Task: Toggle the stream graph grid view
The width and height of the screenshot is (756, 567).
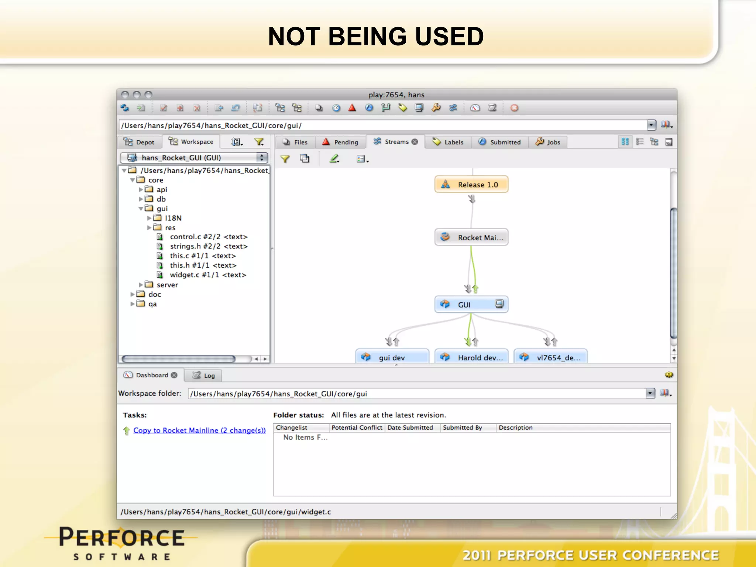Action: [625, 142]
